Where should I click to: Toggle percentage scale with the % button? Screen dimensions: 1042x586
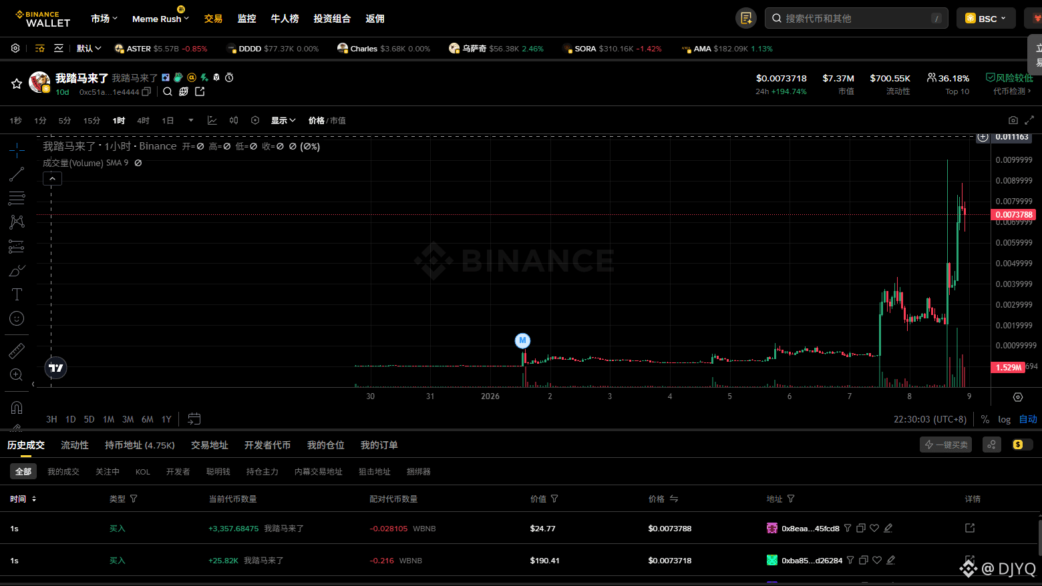tap(985, 419)
